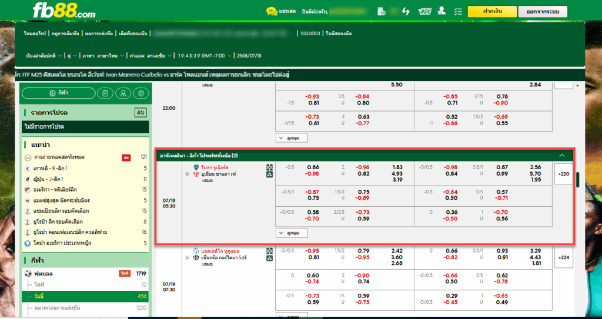Viewport: 602px width, 319px height.
Task: Open โหมดยุโรป menu link
Action: pos(35,33)
